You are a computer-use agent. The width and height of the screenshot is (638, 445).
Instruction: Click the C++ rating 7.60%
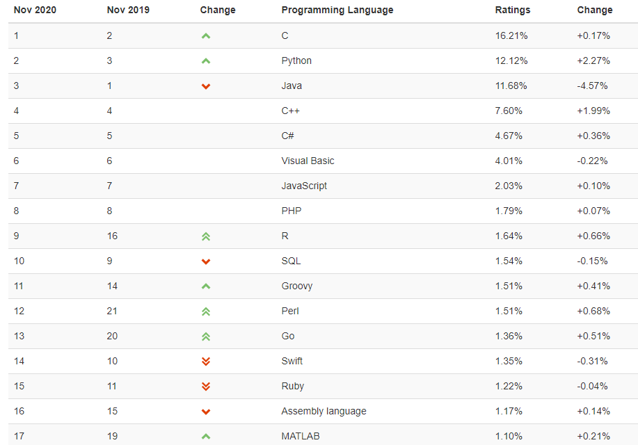[x=509, y=111]
